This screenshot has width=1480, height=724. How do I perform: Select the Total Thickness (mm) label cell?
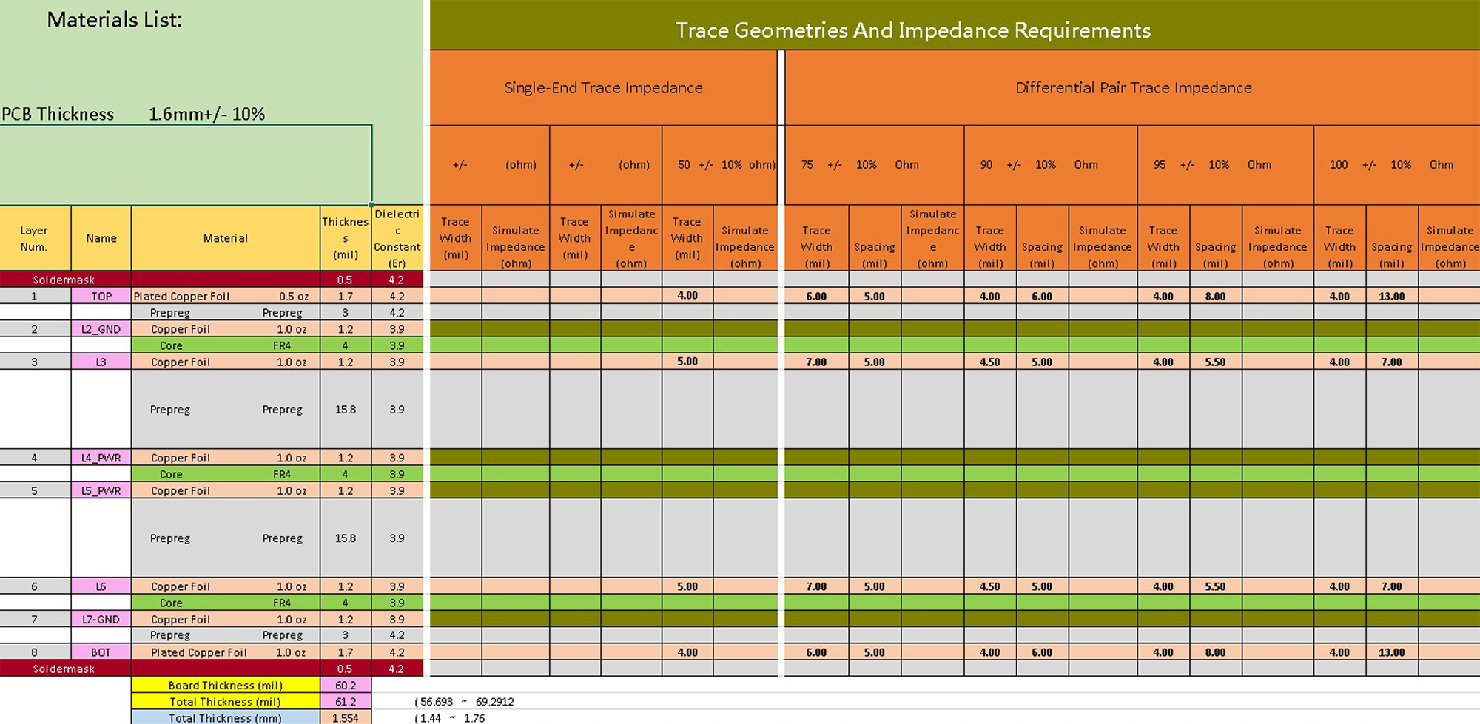(225, 717)
